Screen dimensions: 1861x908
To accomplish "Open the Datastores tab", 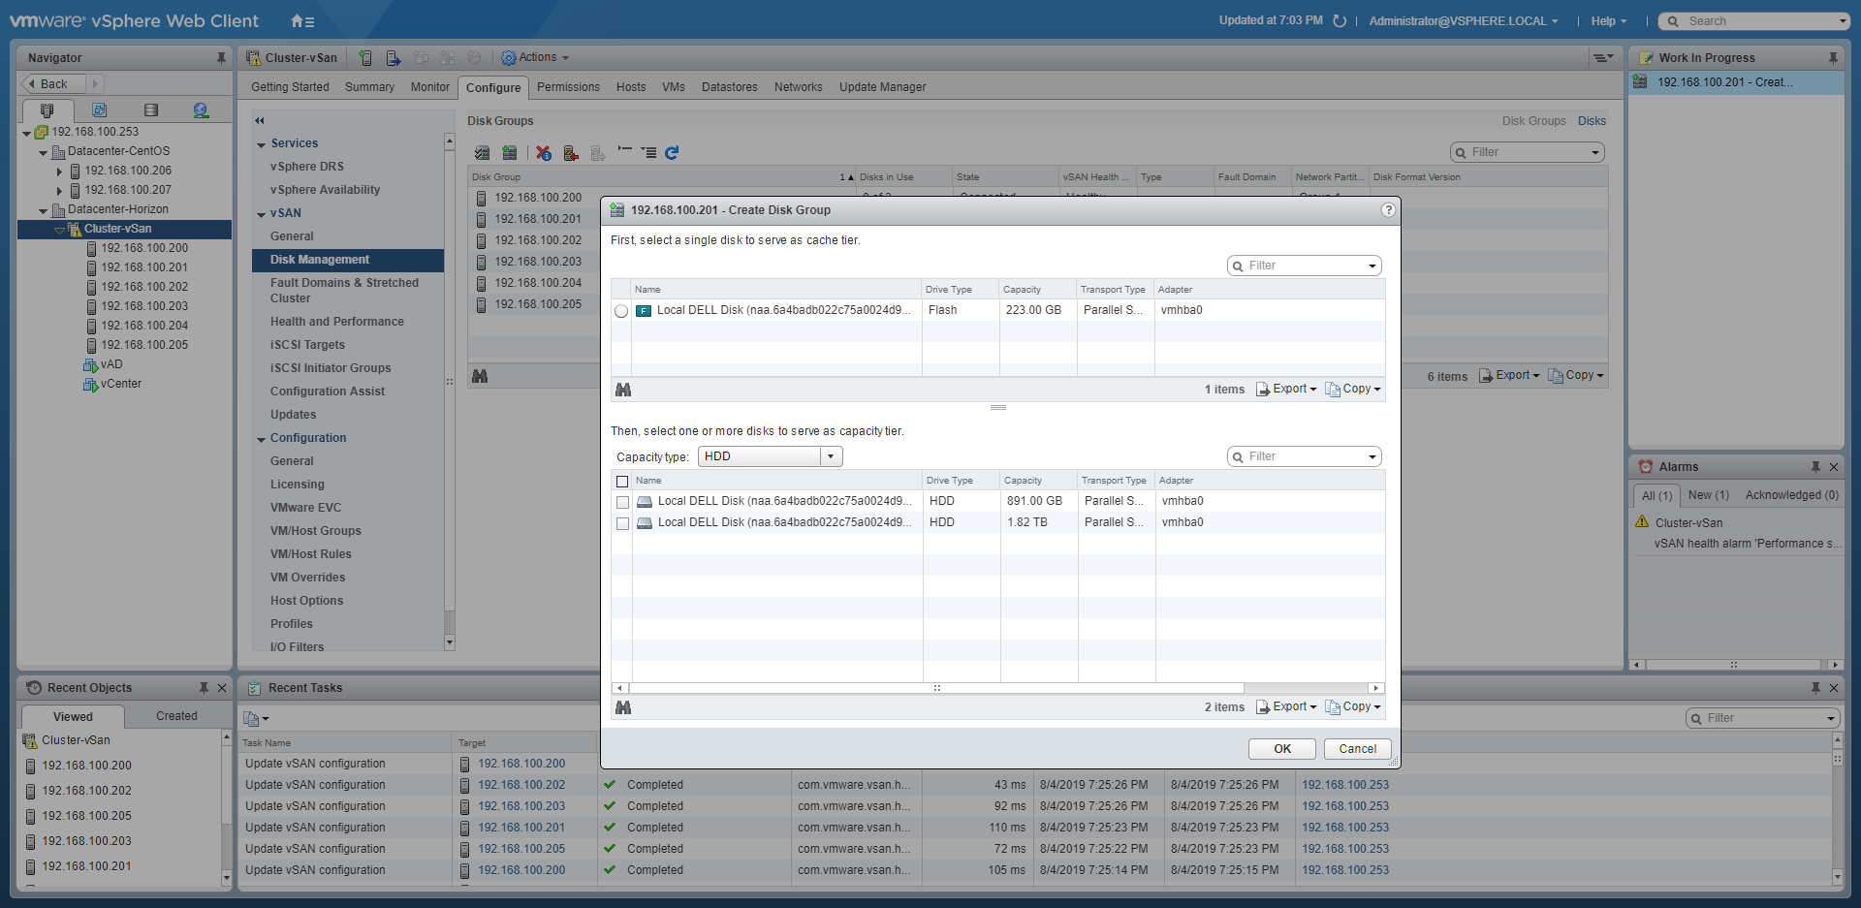I will tap(729, 87).
